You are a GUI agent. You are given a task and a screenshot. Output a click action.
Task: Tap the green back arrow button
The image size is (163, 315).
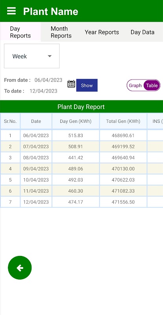click(x=20, y=268)
